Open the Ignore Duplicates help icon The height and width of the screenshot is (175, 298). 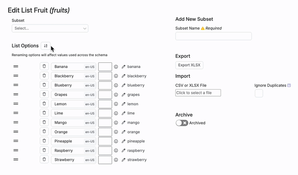[289, 85]
